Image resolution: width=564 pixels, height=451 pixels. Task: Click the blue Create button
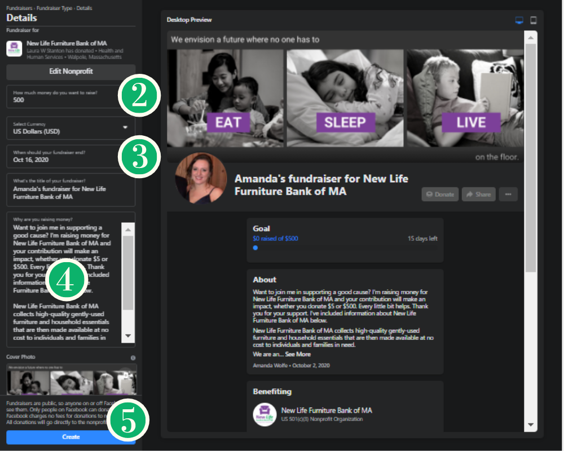[x=71, y=437]
